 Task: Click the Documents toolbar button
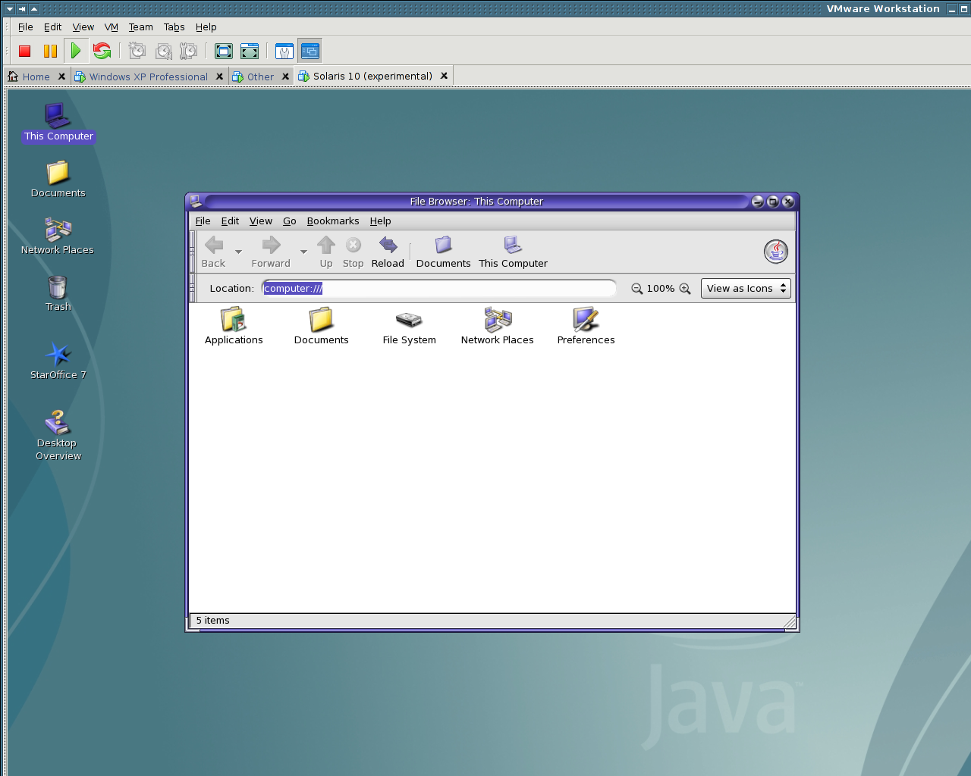pos(444,252)
